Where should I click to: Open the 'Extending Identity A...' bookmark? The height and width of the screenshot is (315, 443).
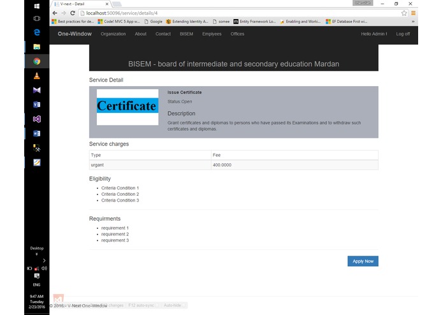(187, 22)
